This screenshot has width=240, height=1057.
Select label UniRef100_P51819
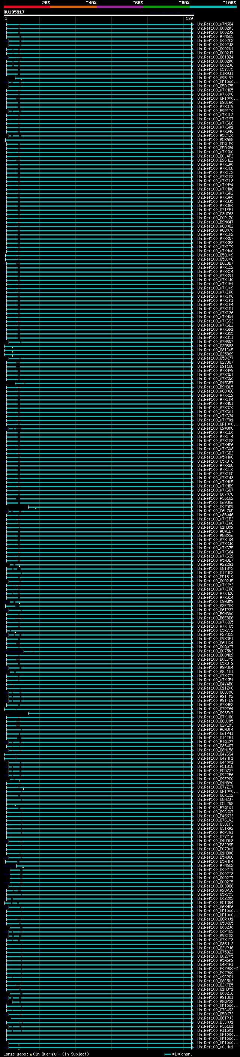[215, 577]
